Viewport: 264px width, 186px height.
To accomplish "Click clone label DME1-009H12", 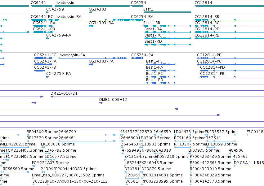I will click(x=113, y=100).
